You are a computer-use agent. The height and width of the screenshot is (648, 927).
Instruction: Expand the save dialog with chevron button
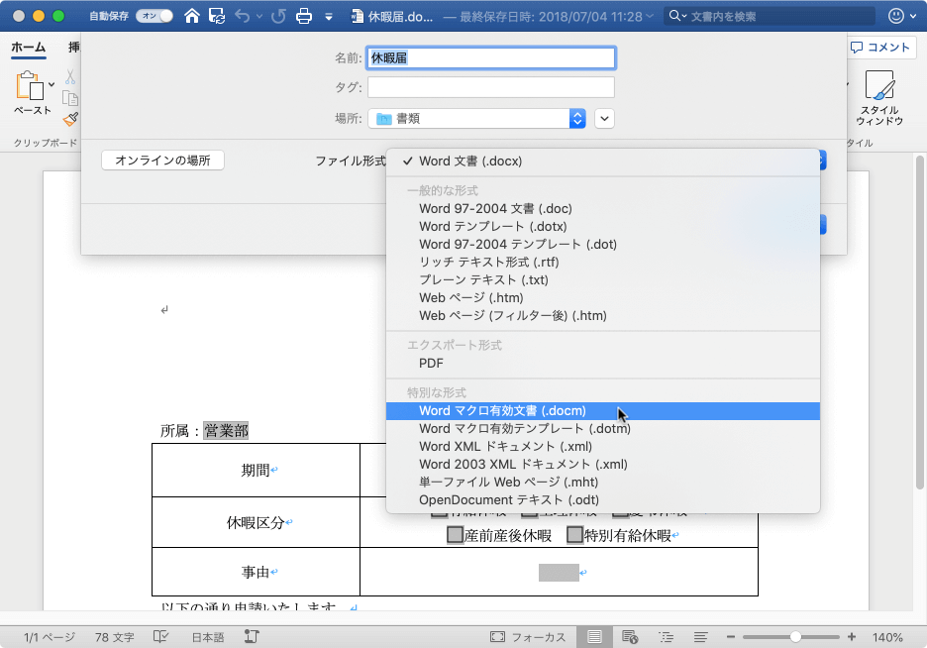point(604,119)
